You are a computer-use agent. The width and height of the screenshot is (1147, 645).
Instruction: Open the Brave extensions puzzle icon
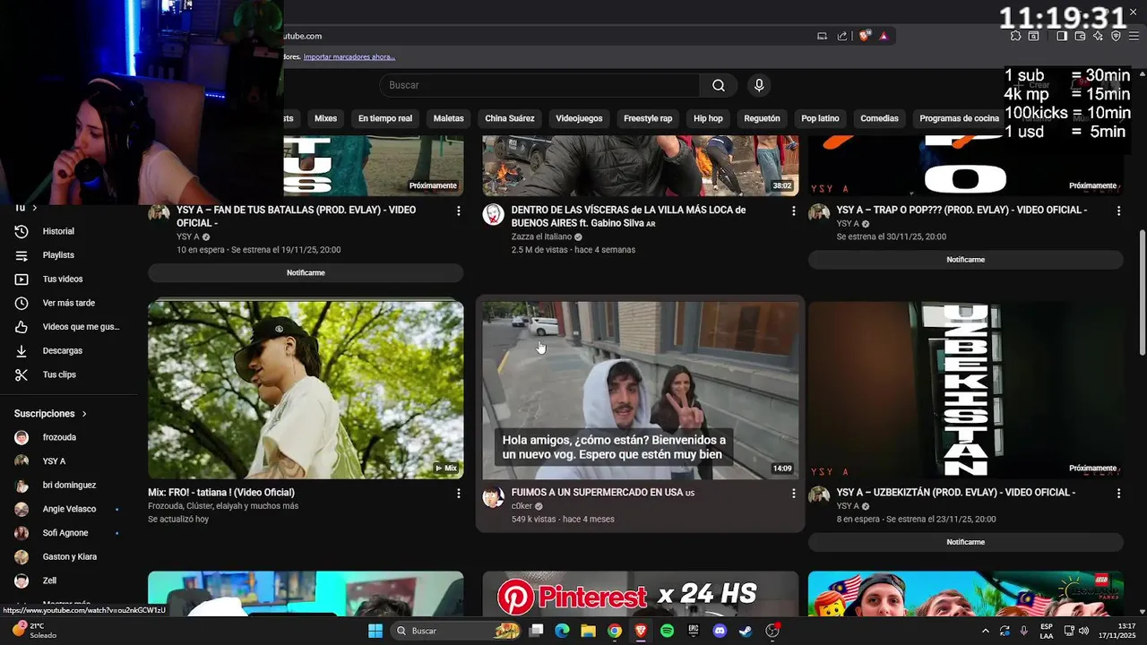click(x=1015, y=36)
